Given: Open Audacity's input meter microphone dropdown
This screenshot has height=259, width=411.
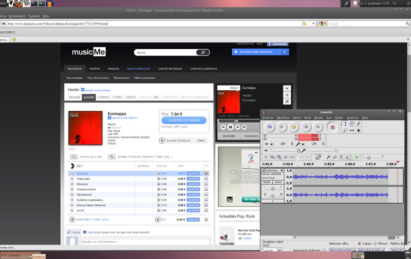Looking at the screenshot, I should coord(303,144).
